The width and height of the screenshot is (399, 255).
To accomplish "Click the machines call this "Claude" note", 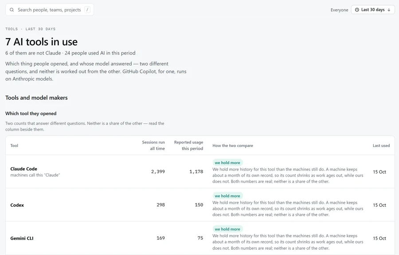I will point(35,175).
